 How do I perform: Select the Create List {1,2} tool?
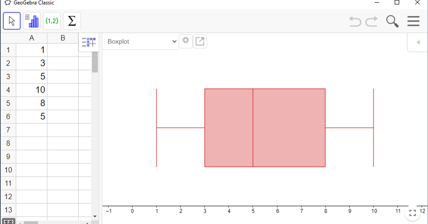[52, 21]
